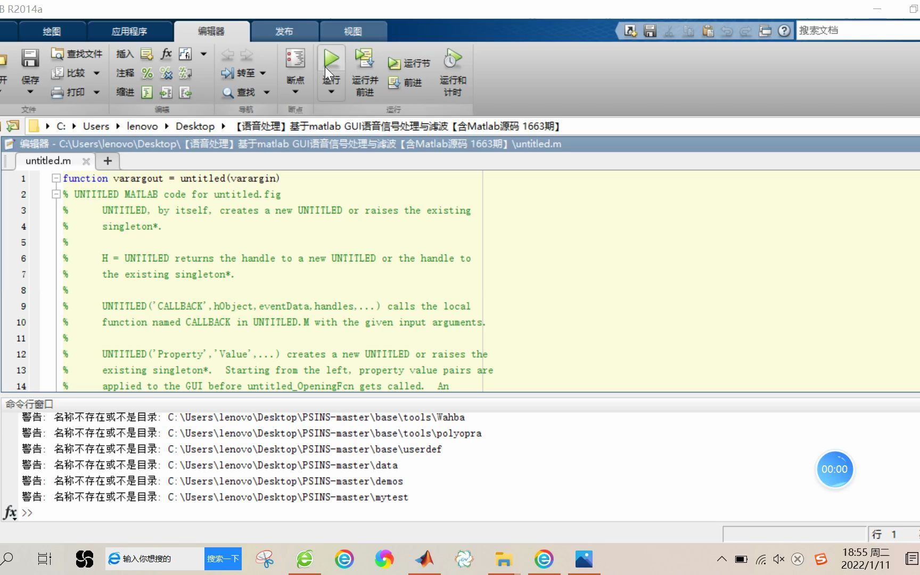Open the insert group dropdown arrow
The height and width of the screenshot is (575, 920).
tap(203, 54)
